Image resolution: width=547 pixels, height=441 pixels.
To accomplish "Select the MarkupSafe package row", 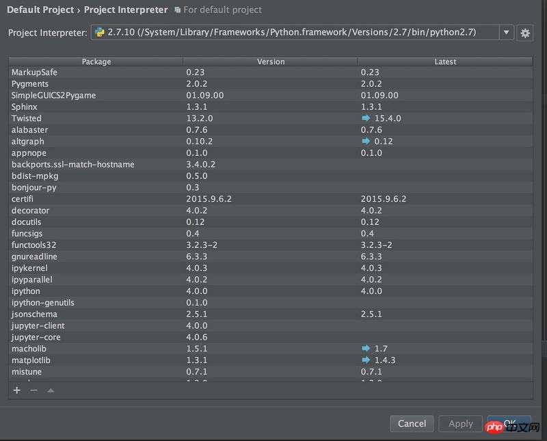I will coord(271,72).
